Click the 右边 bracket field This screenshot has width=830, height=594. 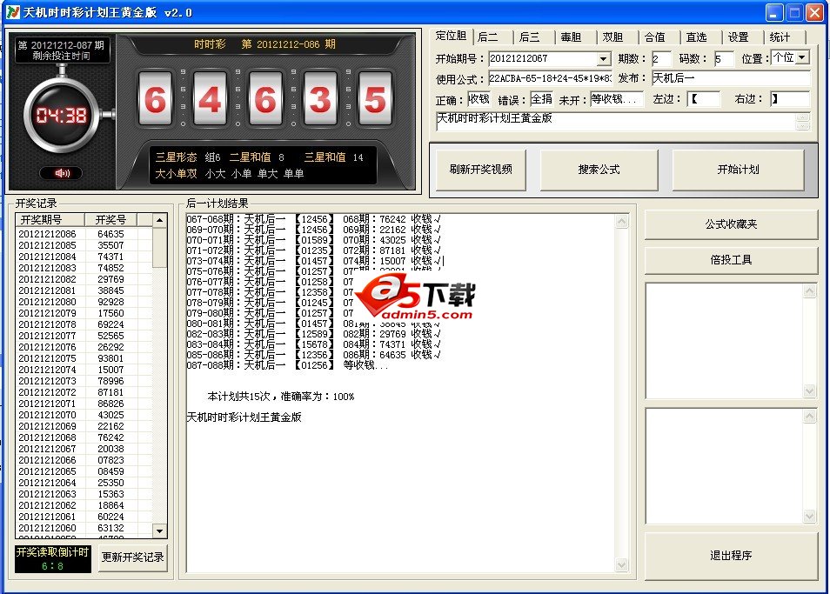pyautogui.click(x=790, y=99)
